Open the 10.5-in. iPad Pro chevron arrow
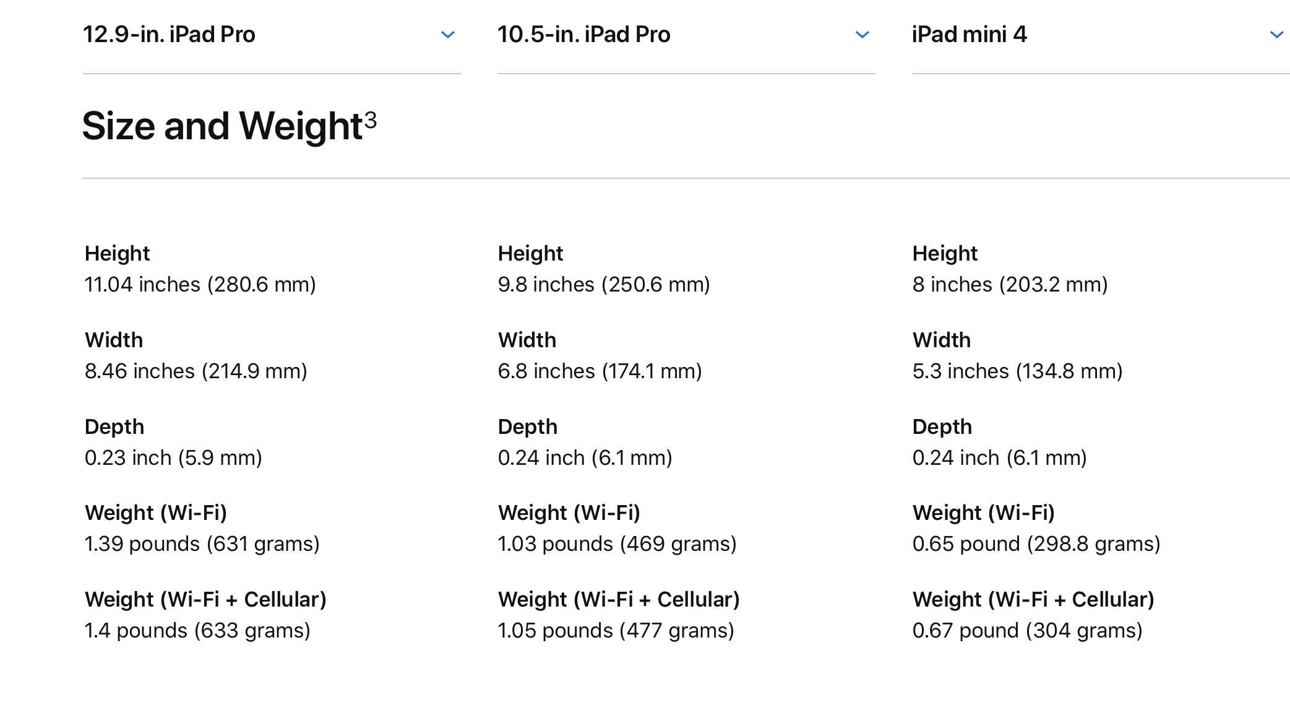 862,35
